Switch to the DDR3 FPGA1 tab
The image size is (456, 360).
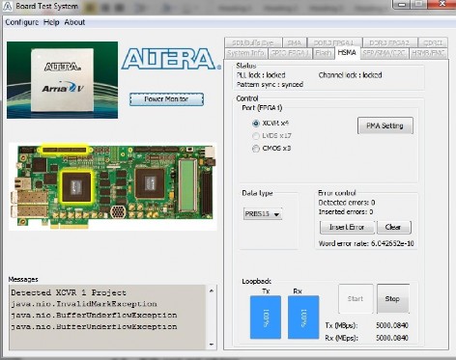click(x=334, y=42)
